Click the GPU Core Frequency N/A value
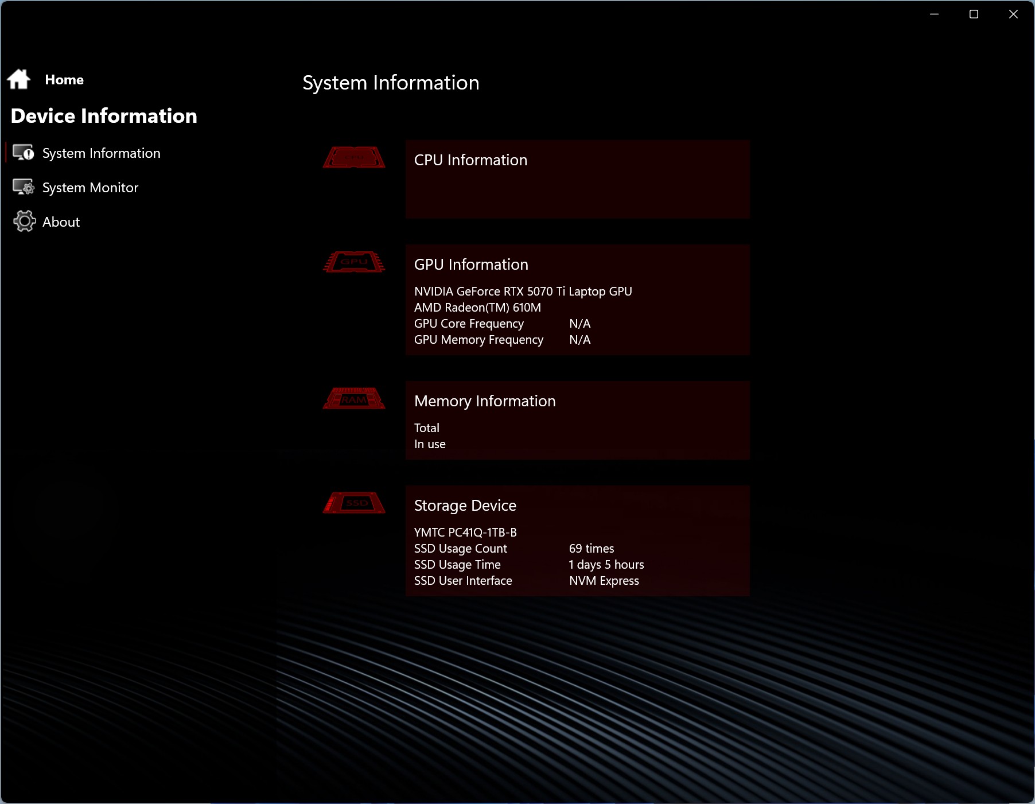 point(579,324)
